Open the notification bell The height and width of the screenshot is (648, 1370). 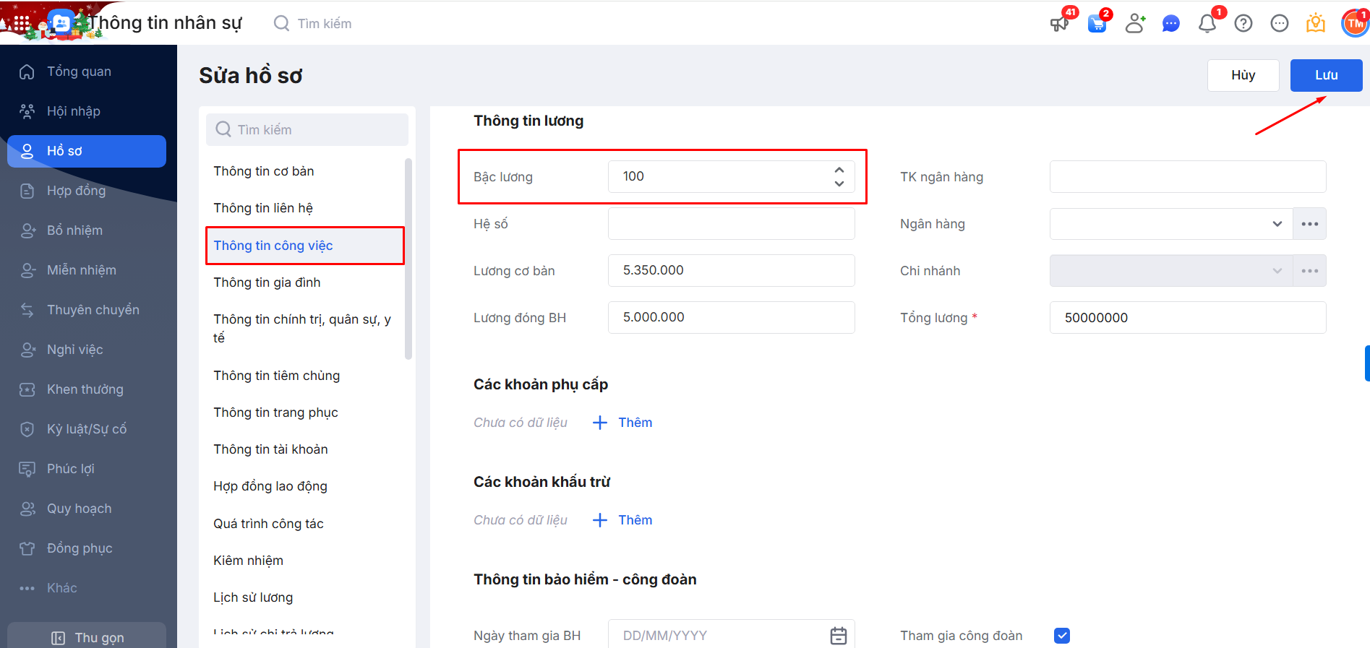[x=1207, y=24]
